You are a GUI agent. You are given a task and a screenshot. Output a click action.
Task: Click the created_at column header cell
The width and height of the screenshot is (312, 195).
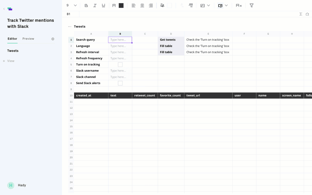tap(91, 95)
